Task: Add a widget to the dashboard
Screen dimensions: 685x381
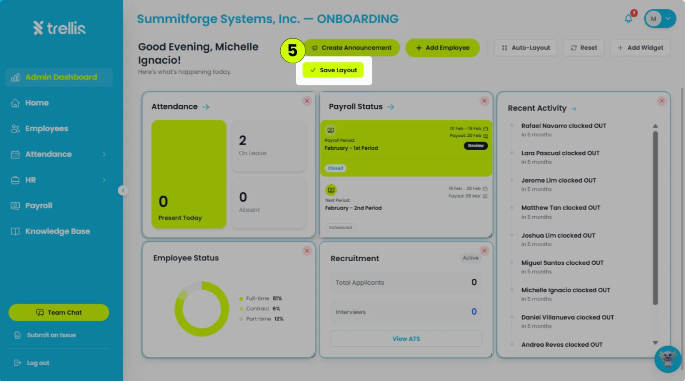Action: coord(640,48)
